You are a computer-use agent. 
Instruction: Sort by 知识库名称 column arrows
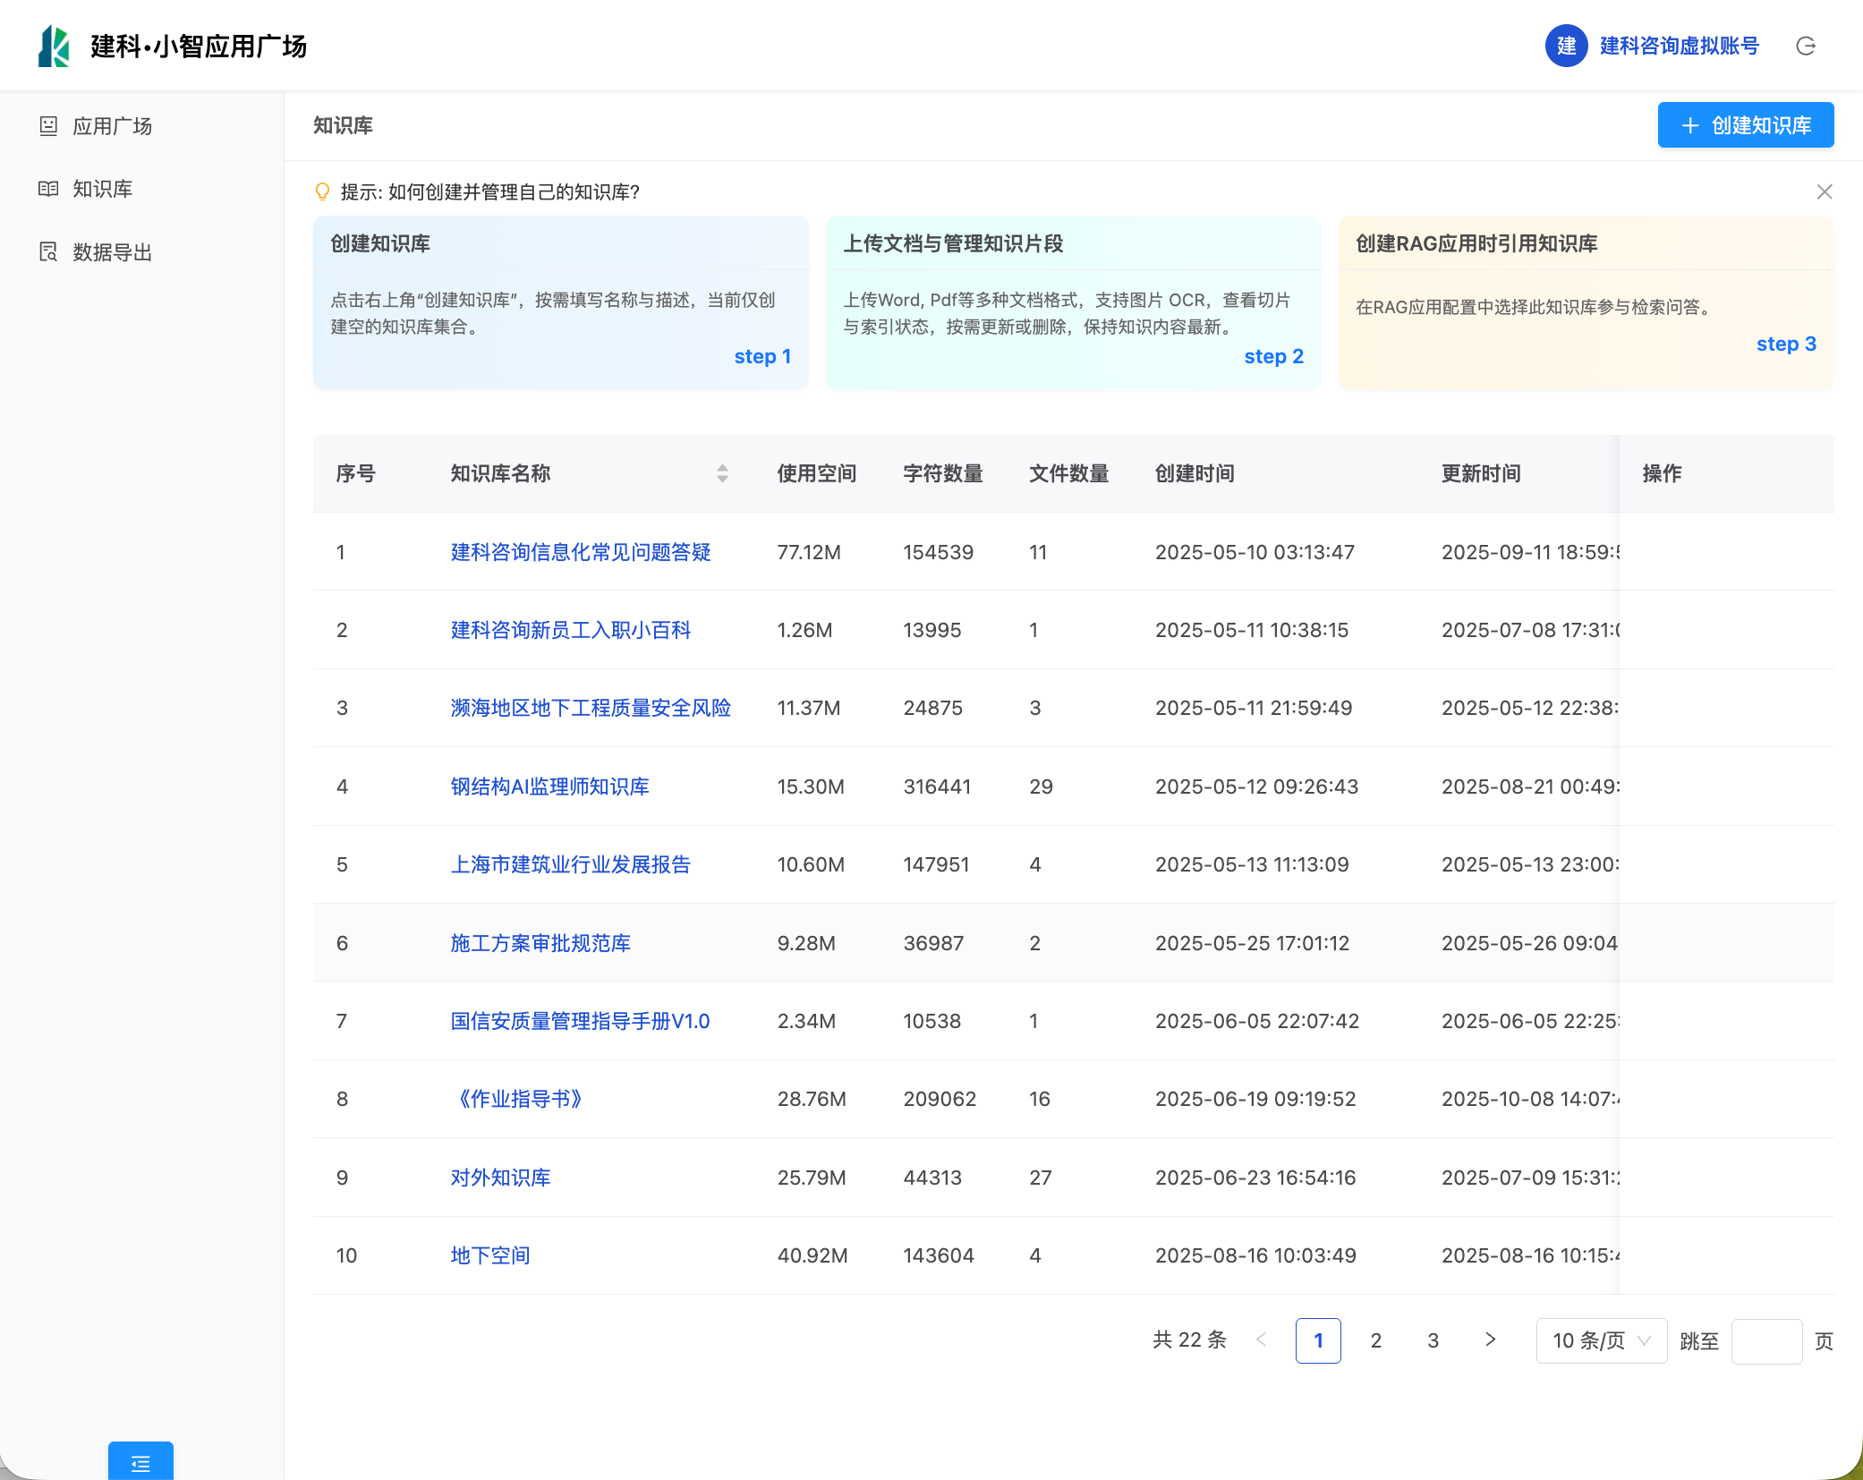coord(722,473)
